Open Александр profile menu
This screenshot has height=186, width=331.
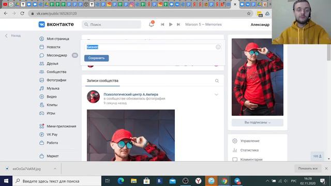point(260,25)
